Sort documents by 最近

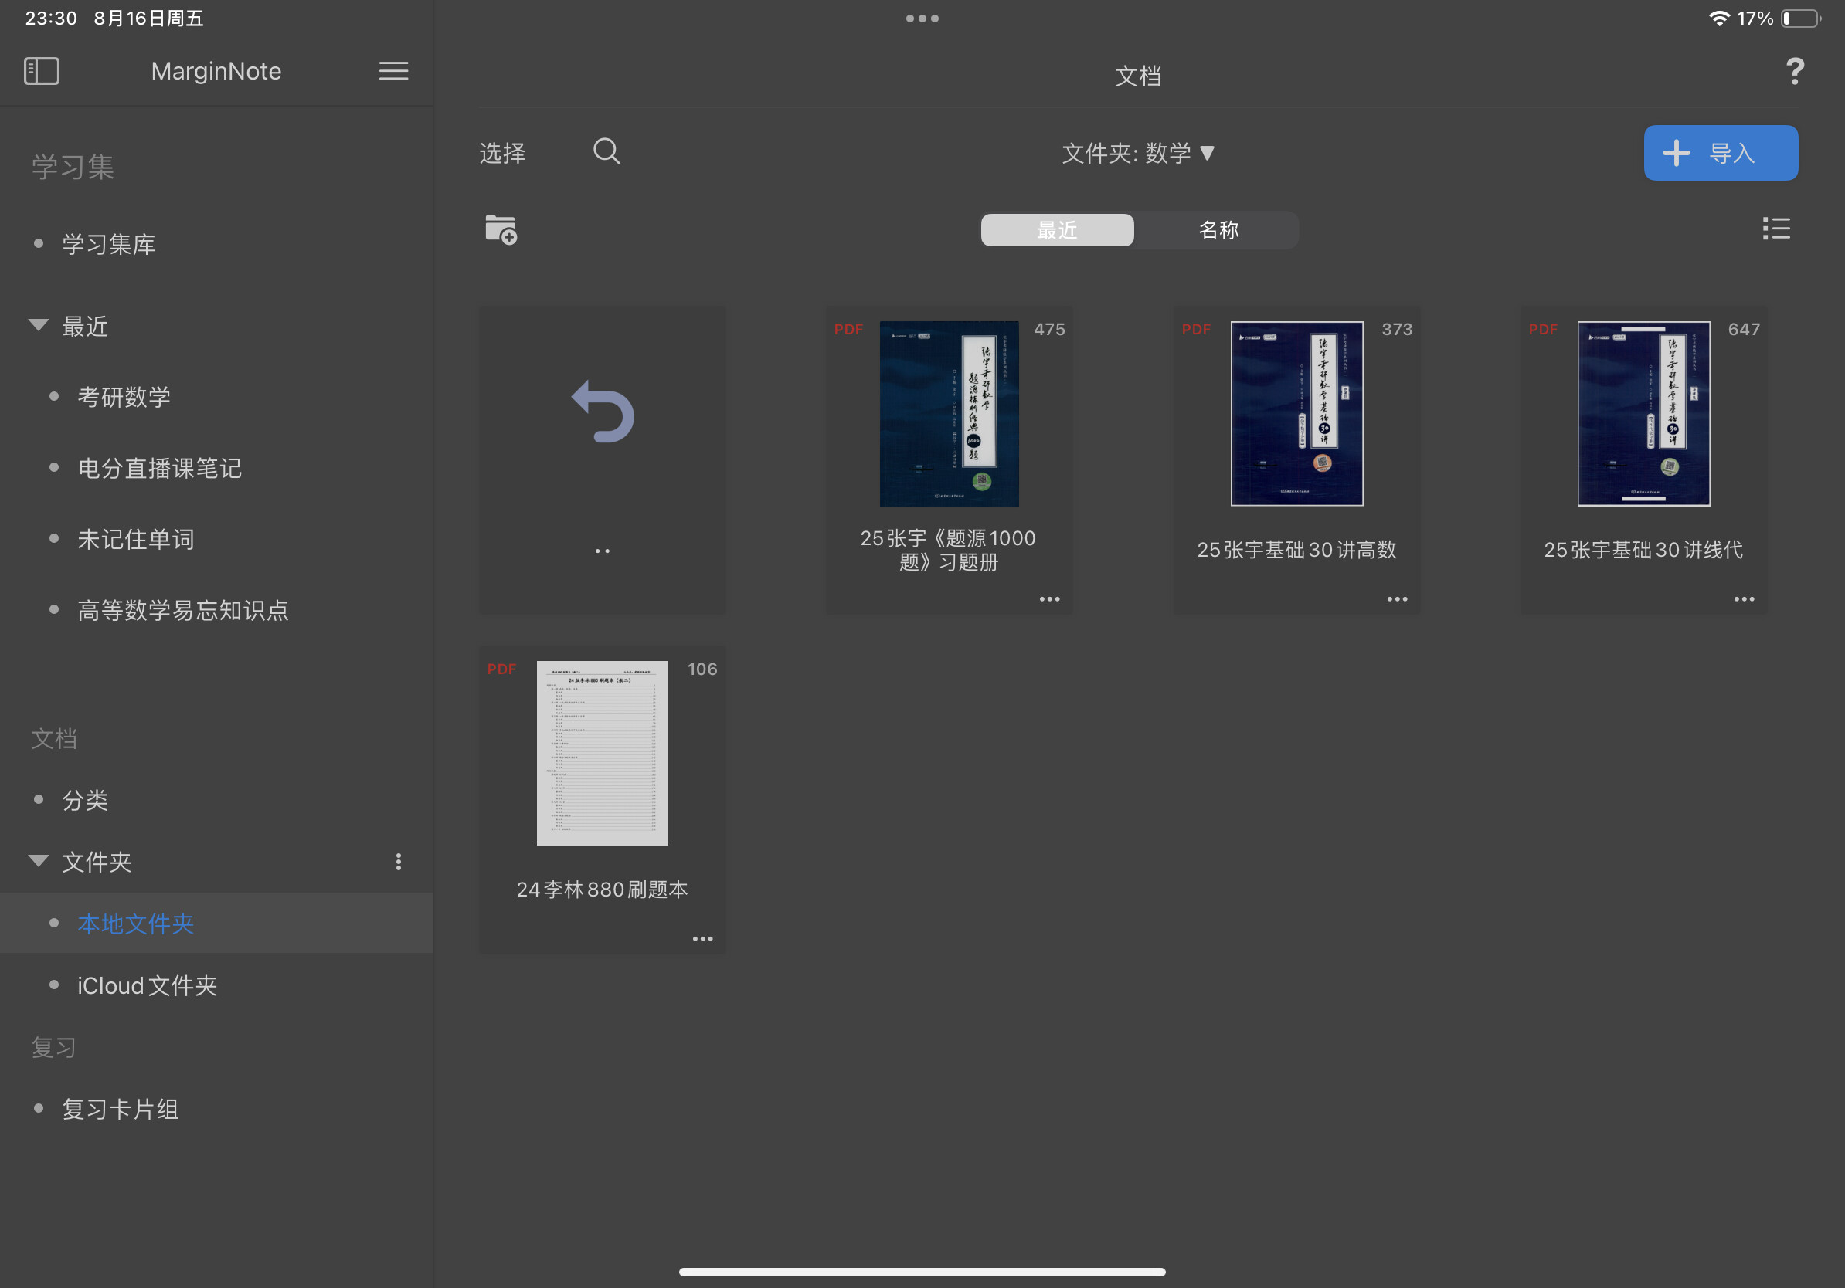[1058, 230]
